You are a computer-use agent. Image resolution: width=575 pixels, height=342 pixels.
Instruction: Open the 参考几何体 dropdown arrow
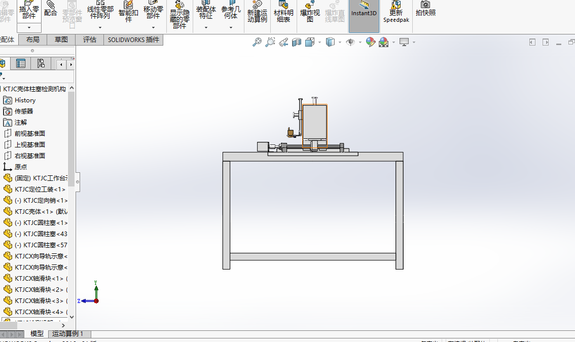point(231,27)
